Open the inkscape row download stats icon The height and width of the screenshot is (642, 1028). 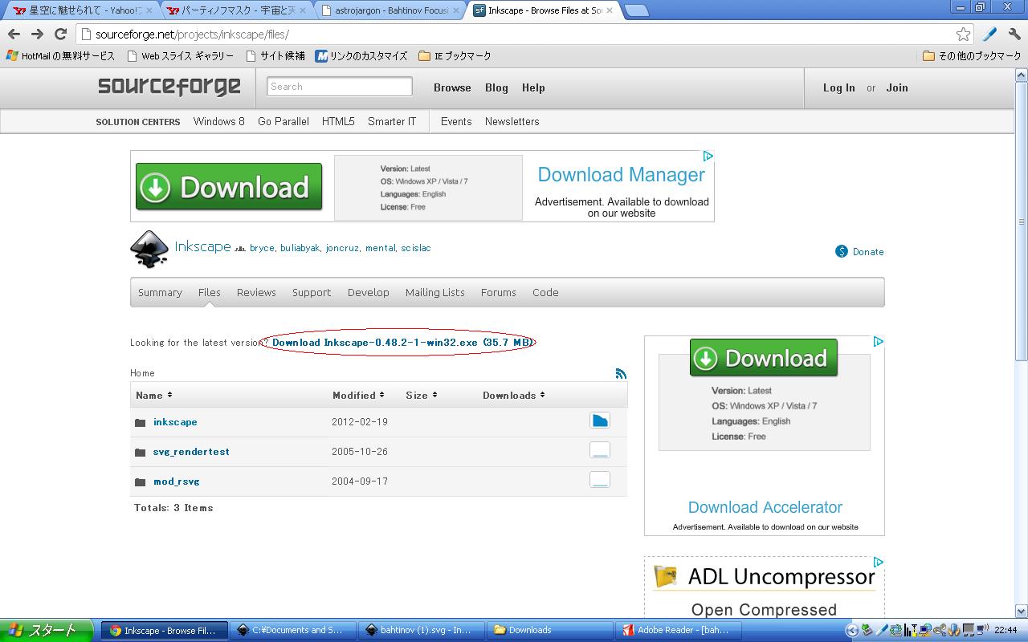[600, 420]
